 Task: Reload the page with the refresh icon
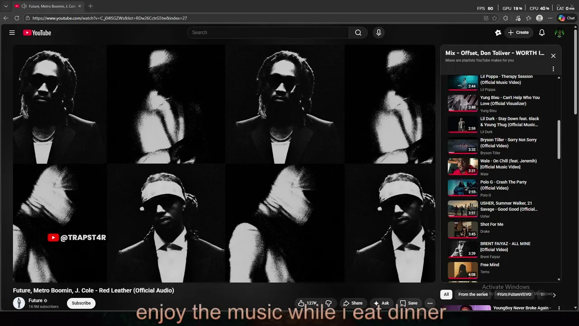click(x=17, y=18)
